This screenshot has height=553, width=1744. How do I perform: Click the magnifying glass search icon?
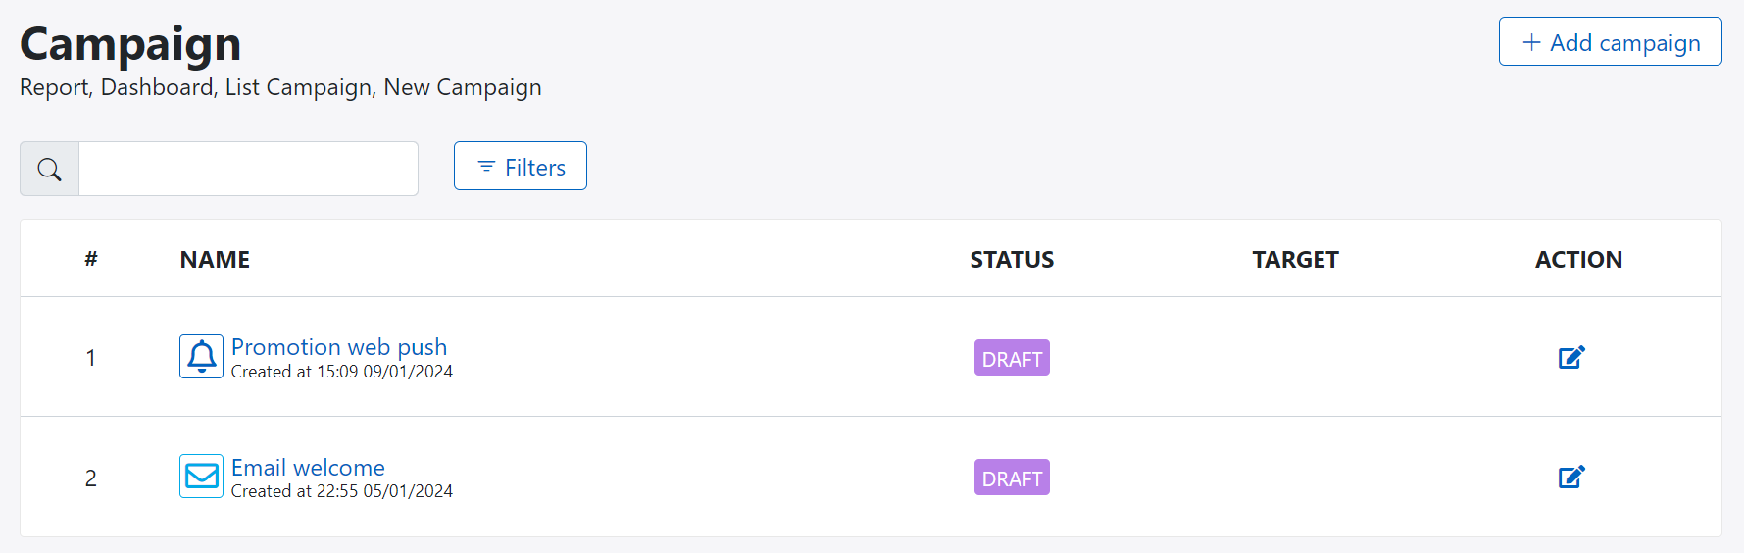click(x=49, y=169)
